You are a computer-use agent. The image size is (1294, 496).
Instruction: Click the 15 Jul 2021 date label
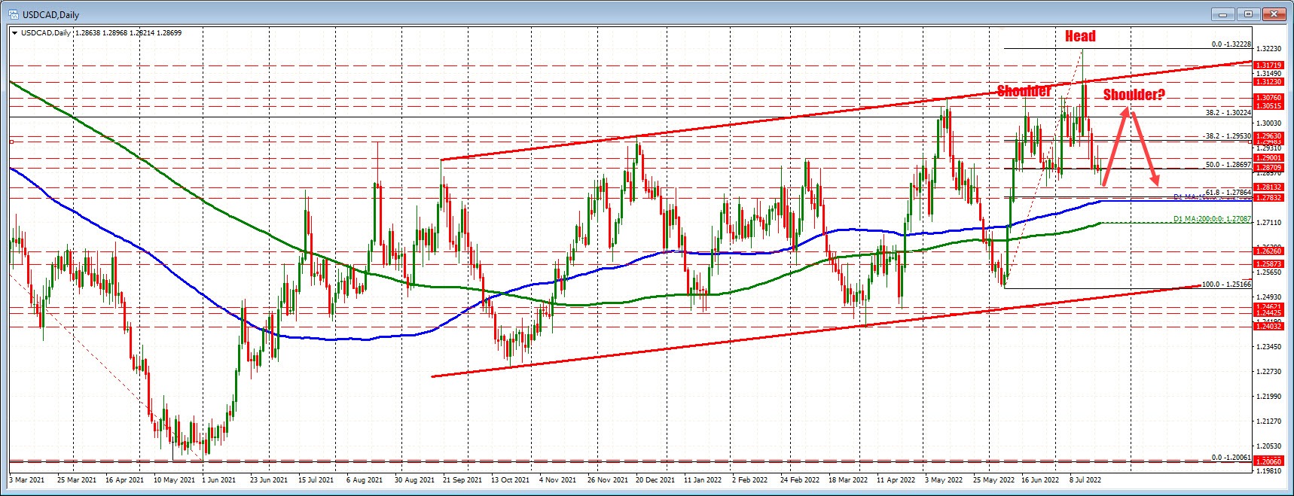(316, 479)
